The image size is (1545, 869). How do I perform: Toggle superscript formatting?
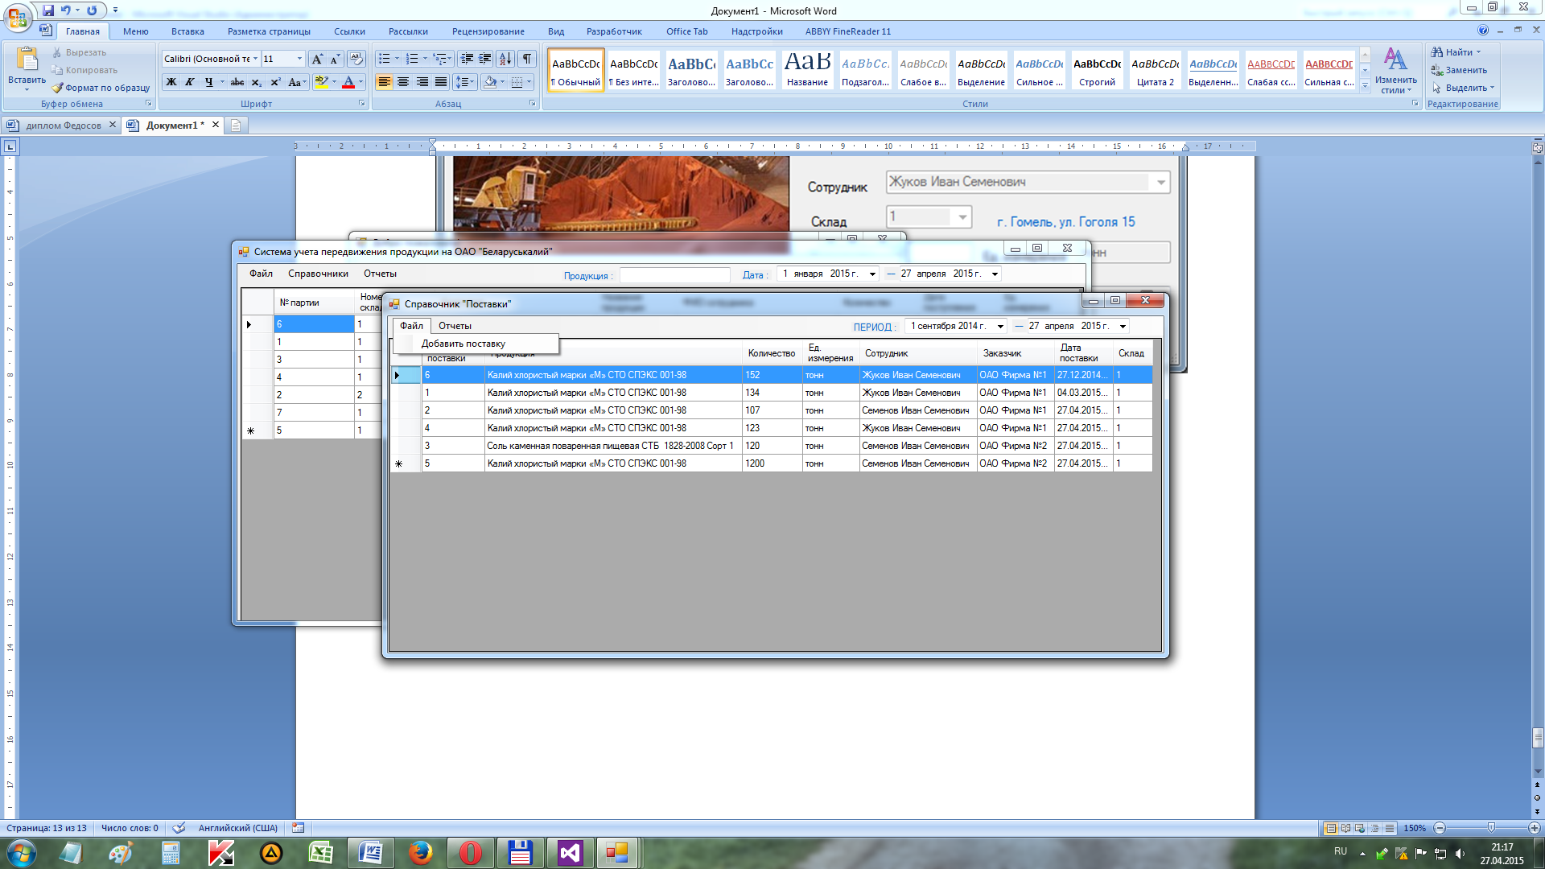click(275, 82)
